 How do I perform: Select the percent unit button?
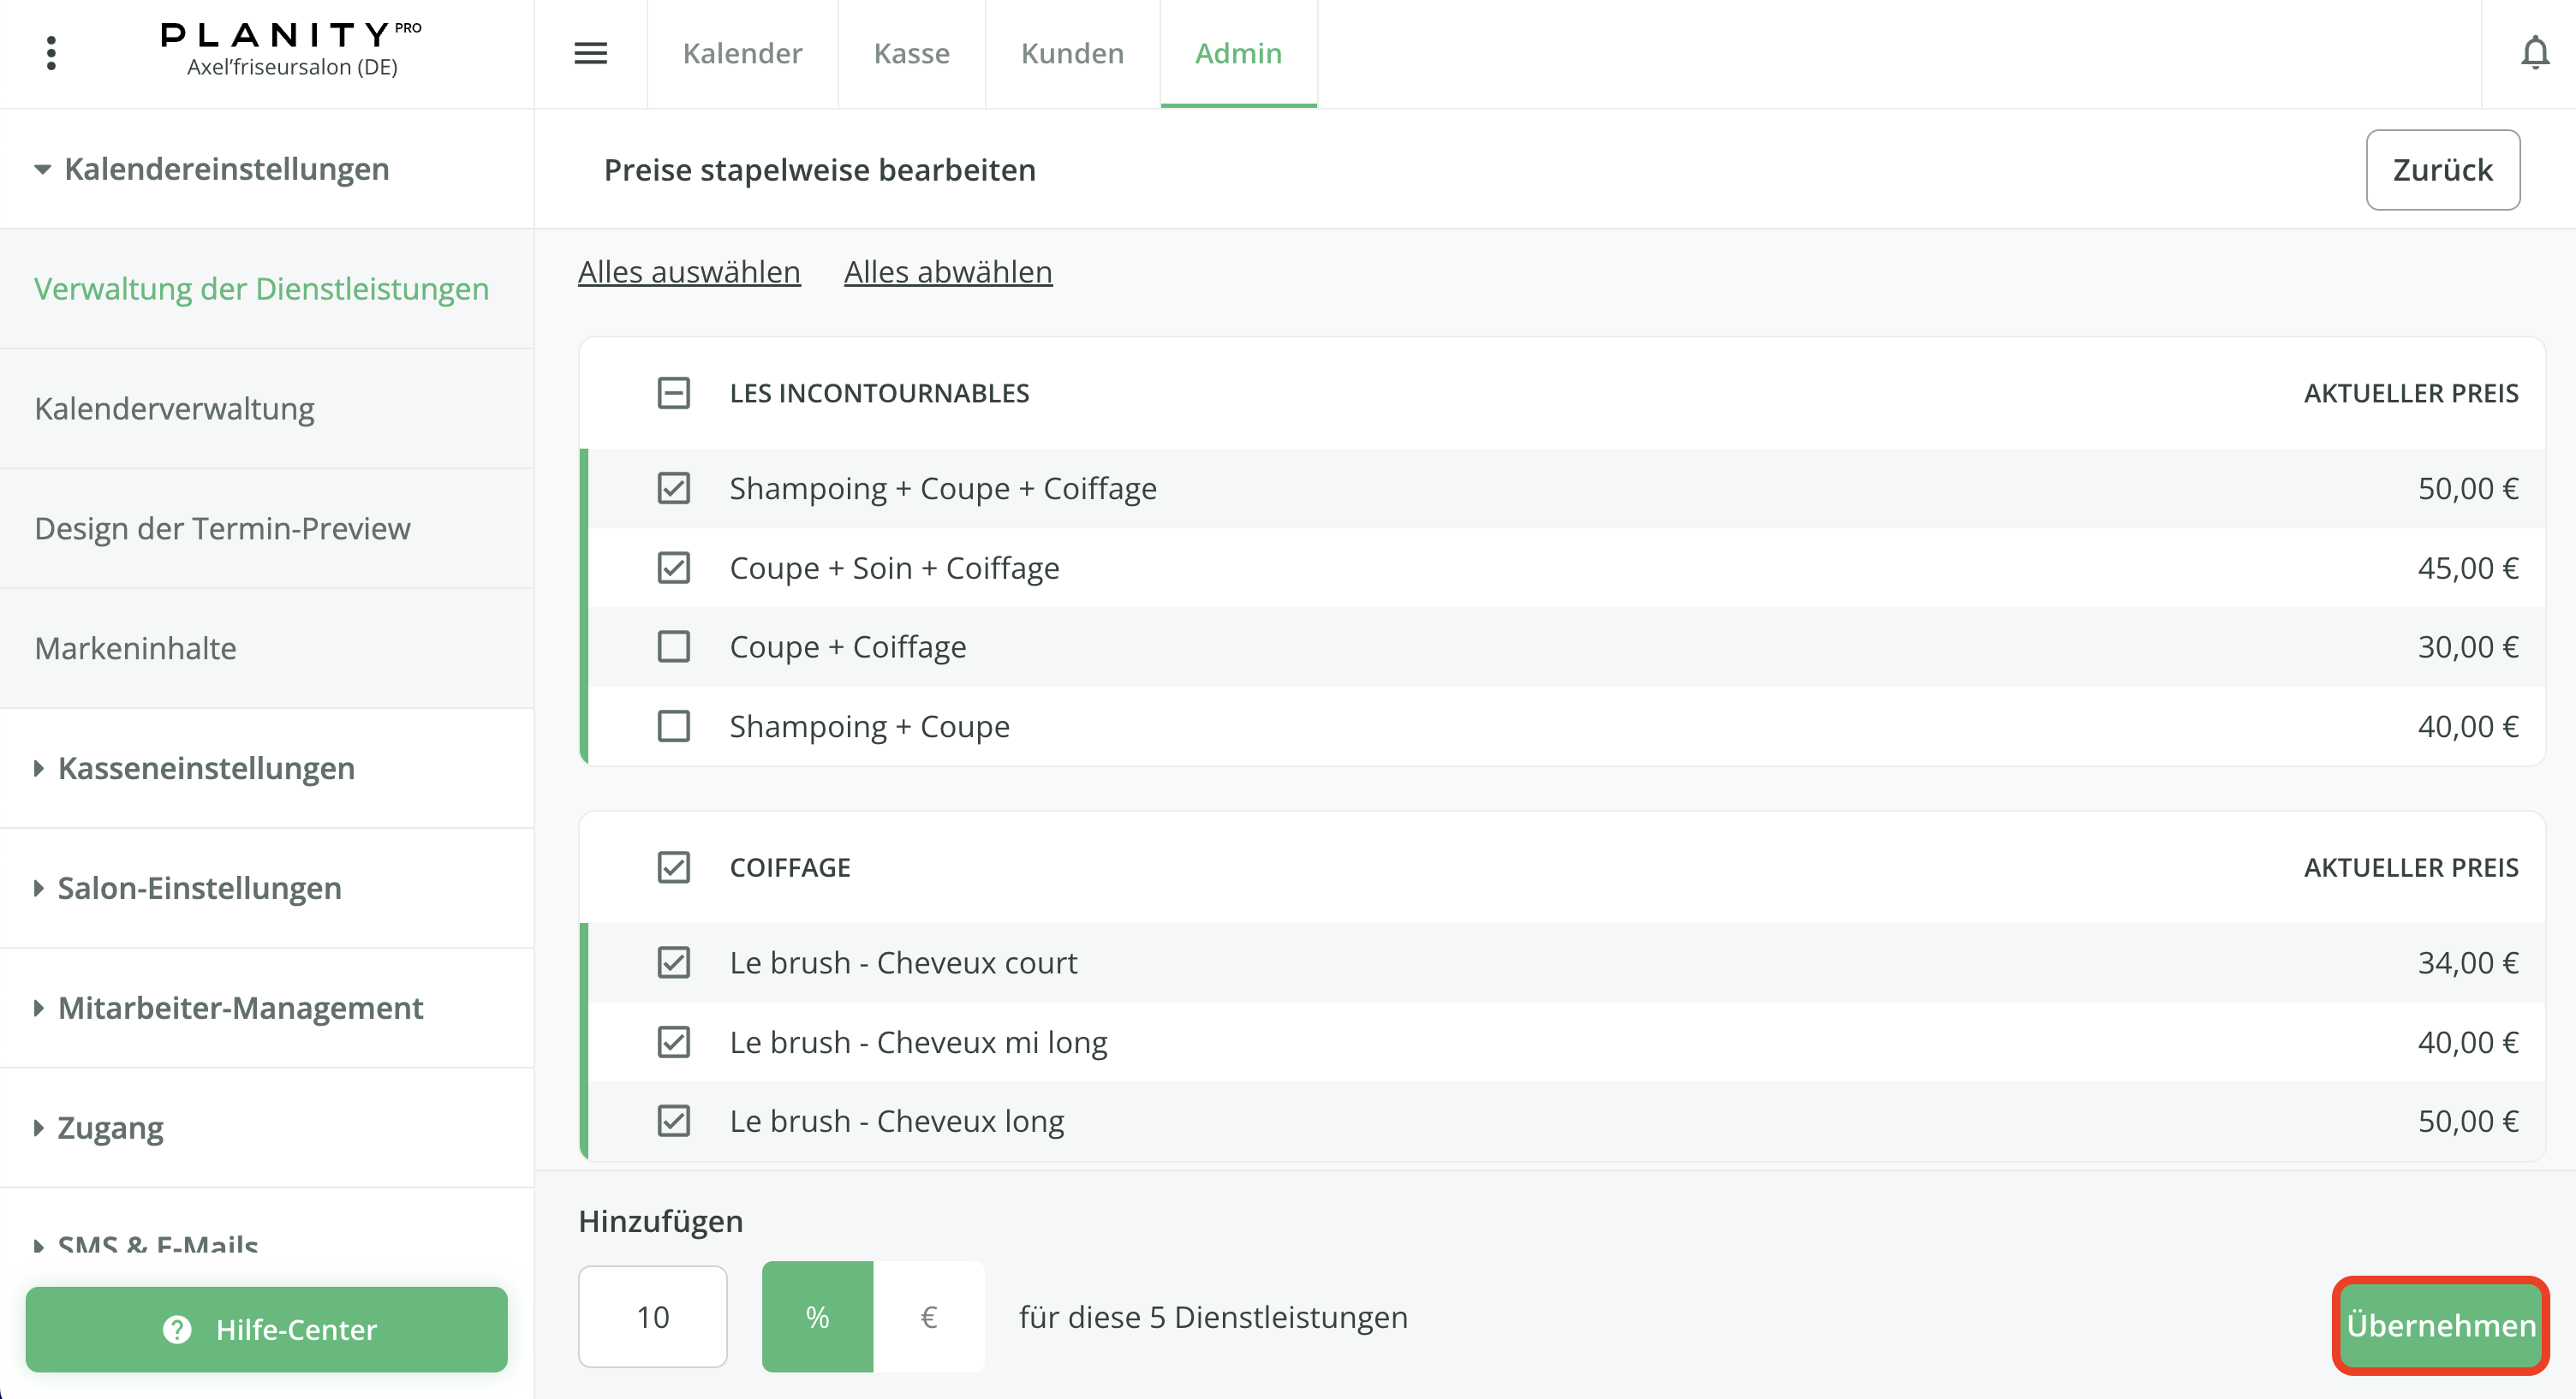tap(817, 1317)
